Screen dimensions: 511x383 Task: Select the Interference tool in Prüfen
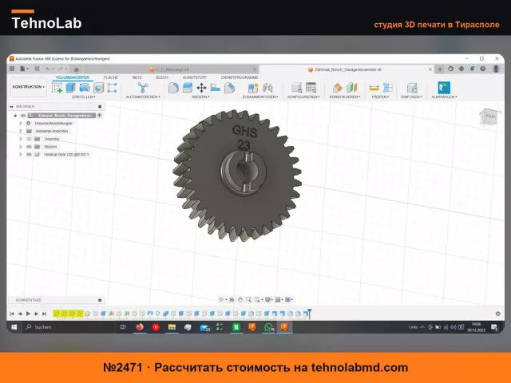[x=387, y=88]
